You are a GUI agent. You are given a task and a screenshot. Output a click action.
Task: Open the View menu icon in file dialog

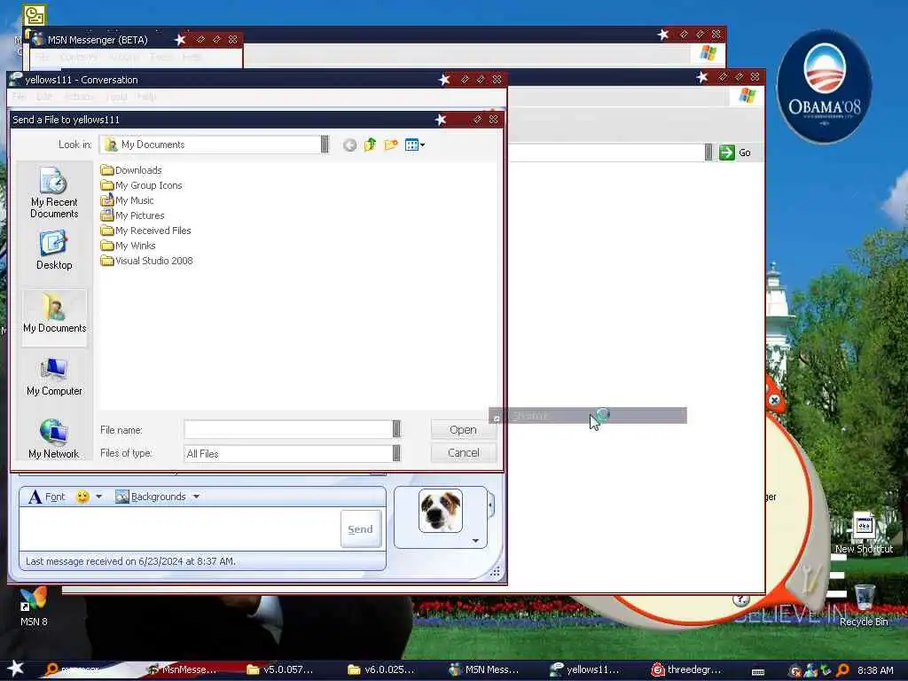(x=415, y=145)
